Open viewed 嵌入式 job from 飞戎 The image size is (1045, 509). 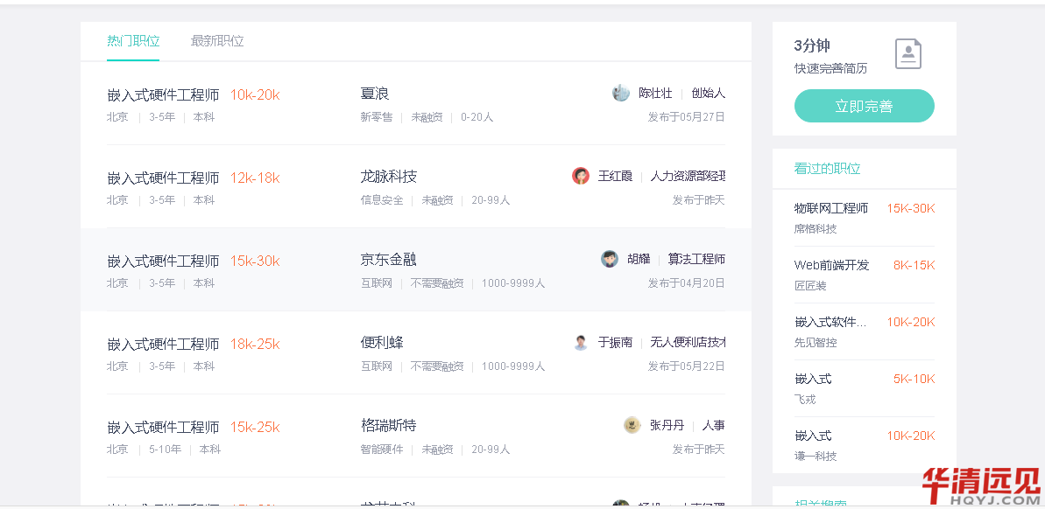click(813, 379)
